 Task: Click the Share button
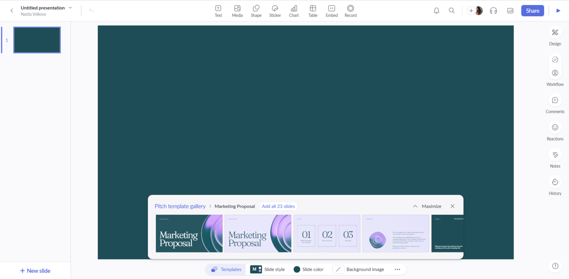point(532,11)
